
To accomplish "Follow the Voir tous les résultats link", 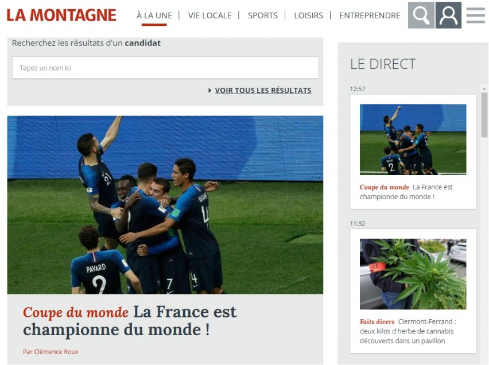I will click(263, 91).
